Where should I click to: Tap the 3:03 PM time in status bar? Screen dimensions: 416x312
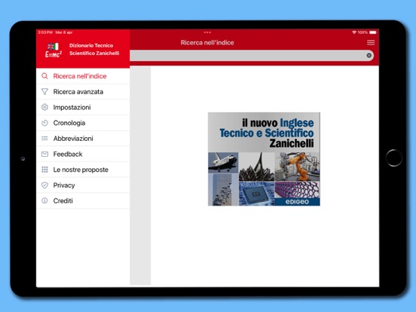(45, 32)
